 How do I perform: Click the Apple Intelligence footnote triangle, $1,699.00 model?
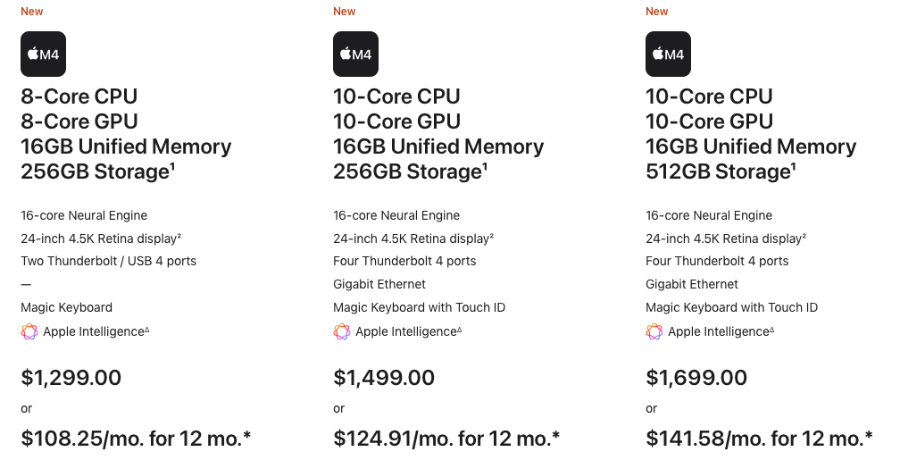coord(771,330)
